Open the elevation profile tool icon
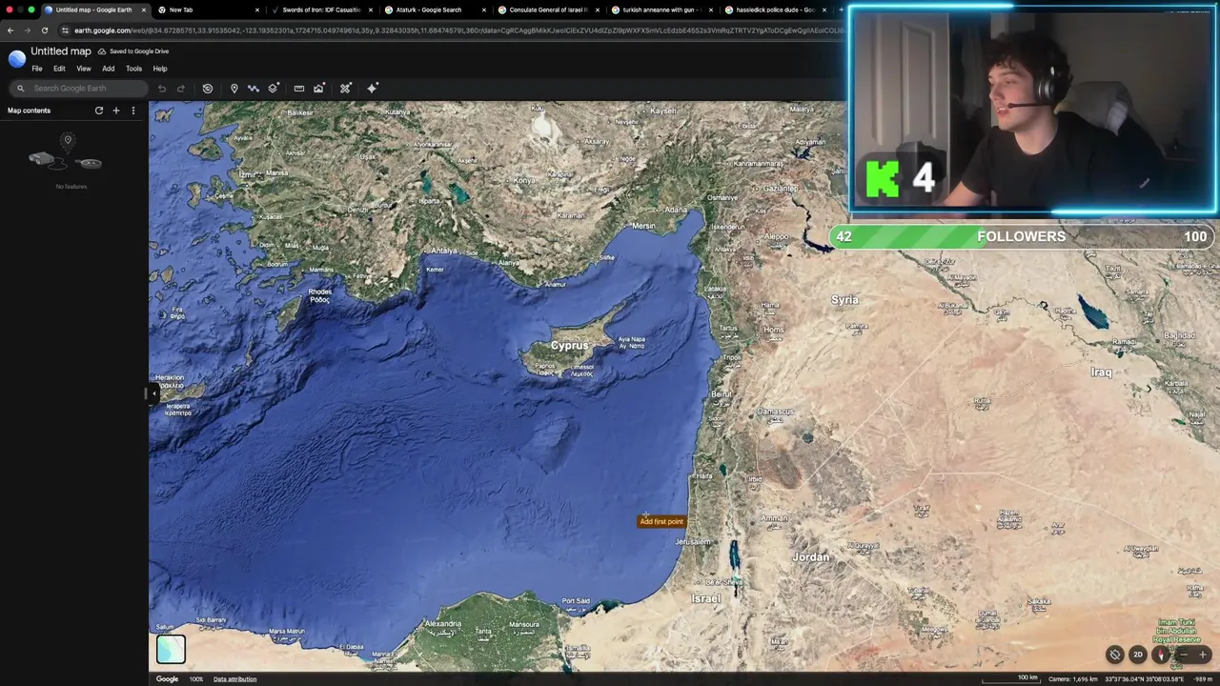Viewport: 1220px width, 686px height. pos(319,89)
